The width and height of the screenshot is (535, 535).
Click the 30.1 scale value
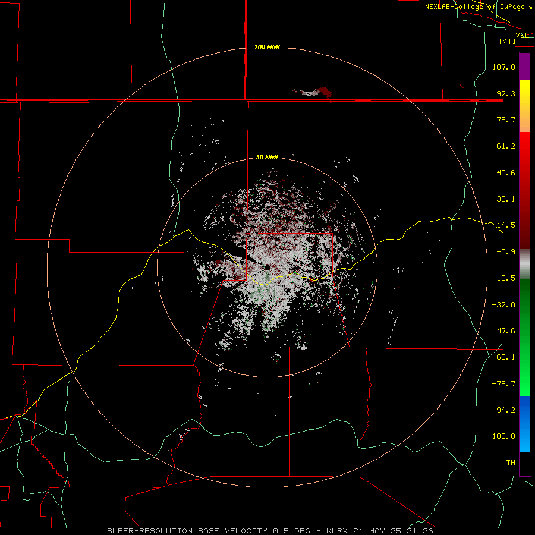click(506, 199)
